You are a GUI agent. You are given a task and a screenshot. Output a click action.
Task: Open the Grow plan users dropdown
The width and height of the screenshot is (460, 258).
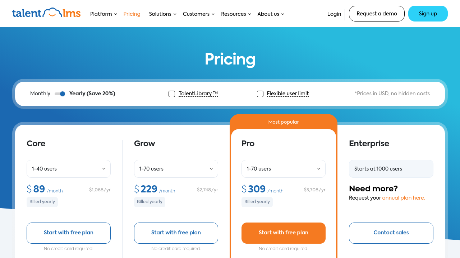coord(176,169)
